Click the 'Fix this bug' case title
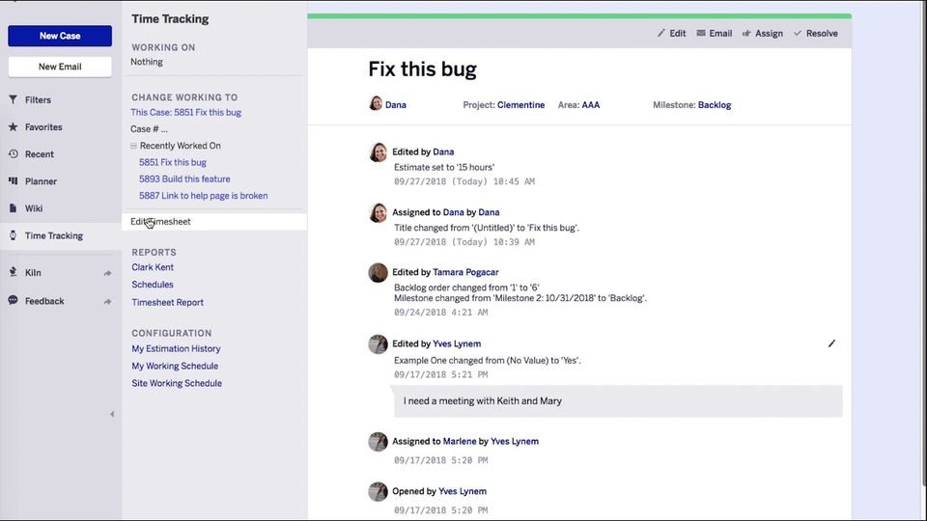 click(x=422, y=69)
